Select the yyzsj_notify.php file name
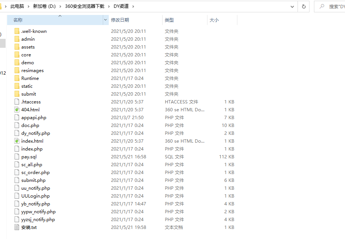 (x=38, y=220)
